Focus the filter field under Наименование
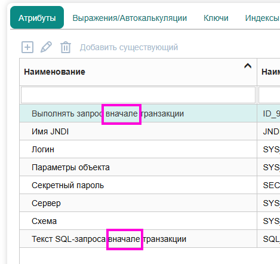 point(138,95)
